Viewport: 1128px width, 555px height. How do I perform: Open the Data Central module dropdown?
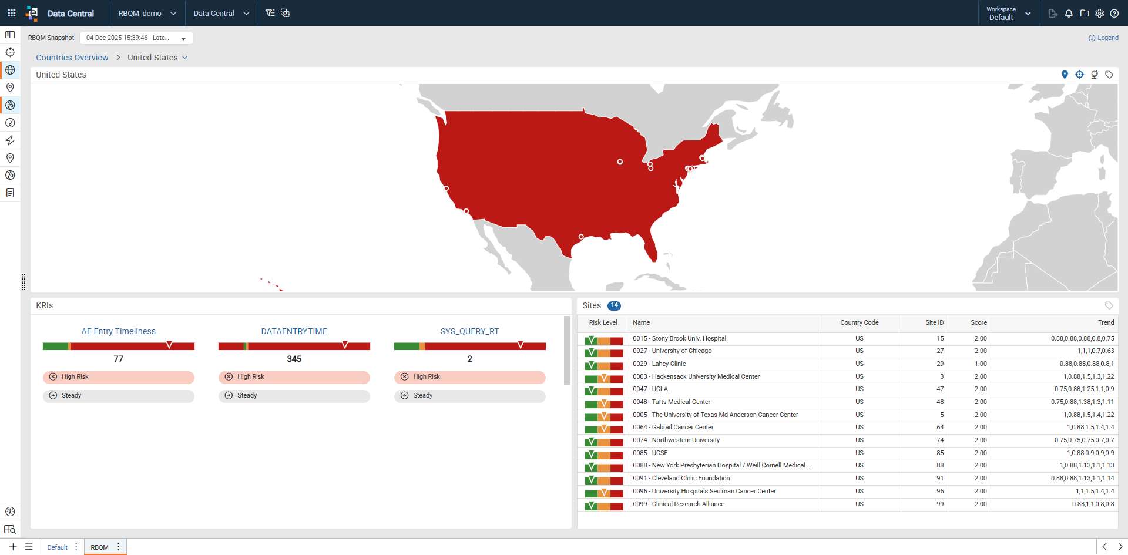point(221,13)
